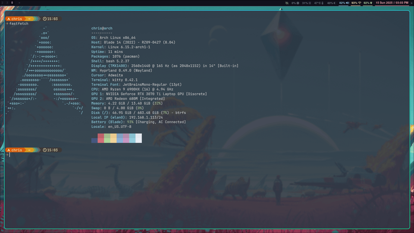Open the 31% memory usage indicator
This screenshot has height=233, width=414.
pyautogui.click(x=307, y=3)
